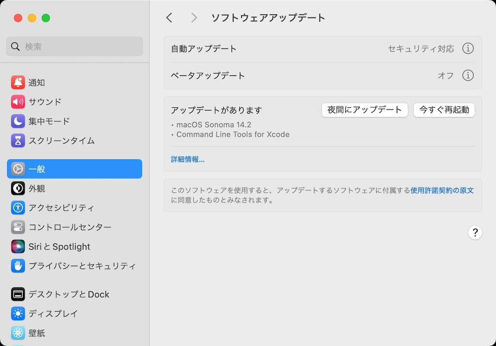Image resolution: width=496 pixels, height=346 pixels.
Task: Open 壁紙 settings
Action: coord(74,333)
